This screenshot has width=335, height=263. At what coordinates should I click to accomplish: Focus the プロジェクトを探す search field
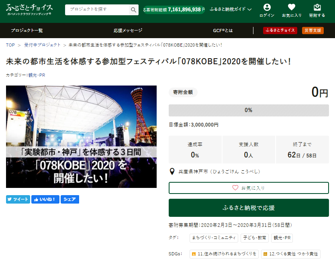tap(97, 10)
